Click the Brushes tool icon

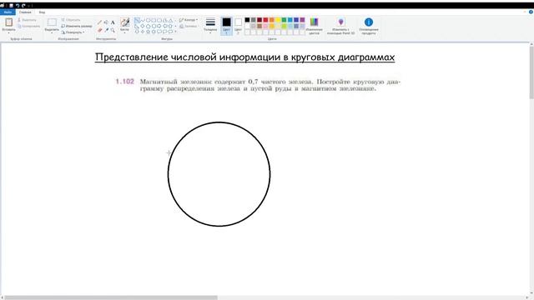tap(124, 22)
